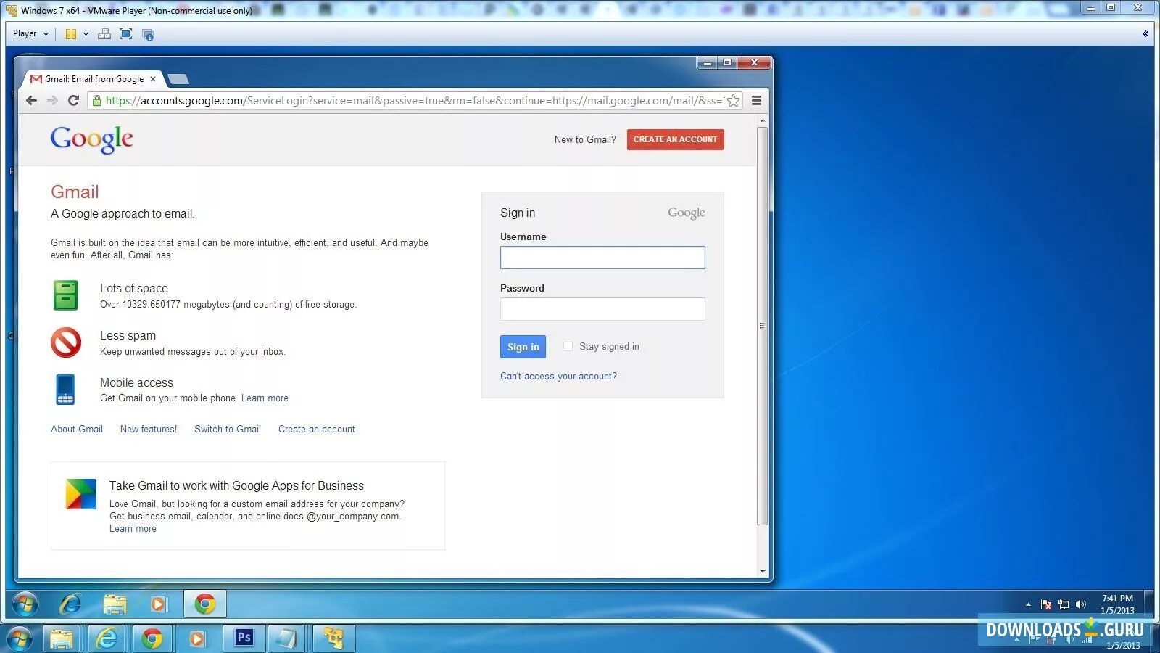Open Learn more link for mobile phone
This screenshot has height=653, width=1160.
(265, 398)
